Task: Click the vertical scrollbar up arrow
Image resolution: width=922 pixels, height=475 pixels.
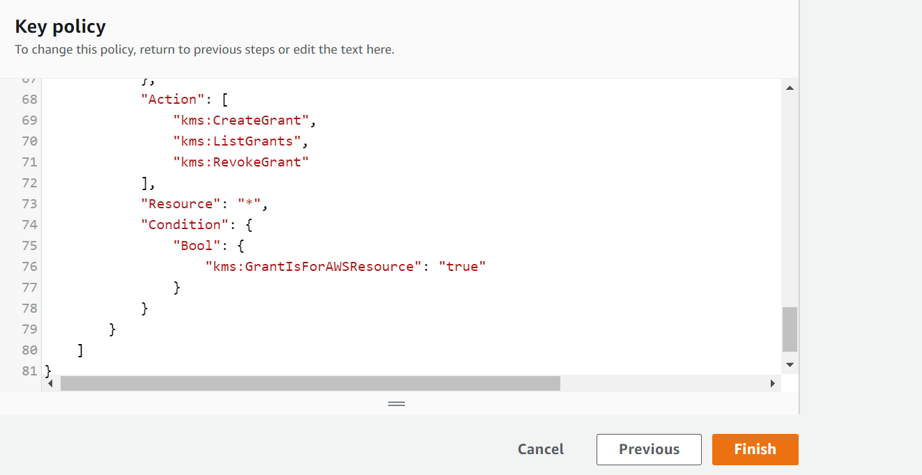Action: (x=790, y=88)
